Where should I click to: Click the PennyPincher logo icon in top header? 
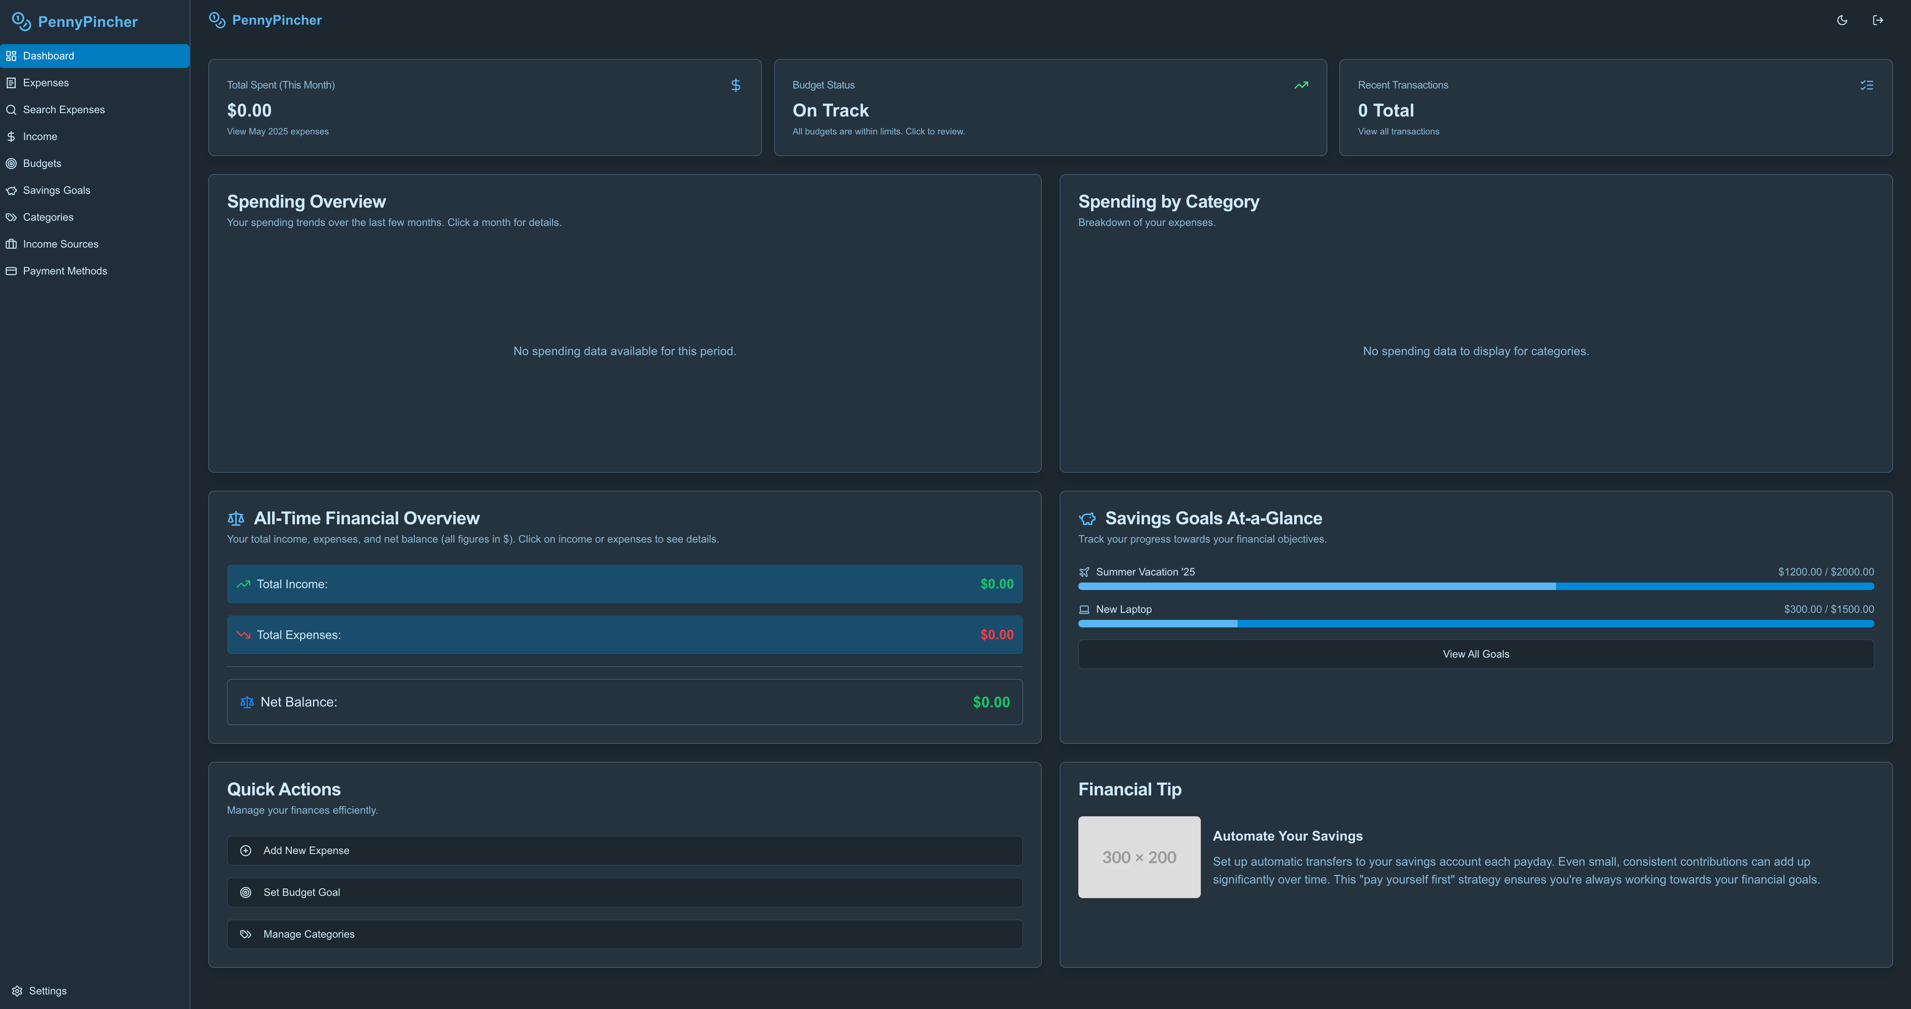(x=217, y=20)
